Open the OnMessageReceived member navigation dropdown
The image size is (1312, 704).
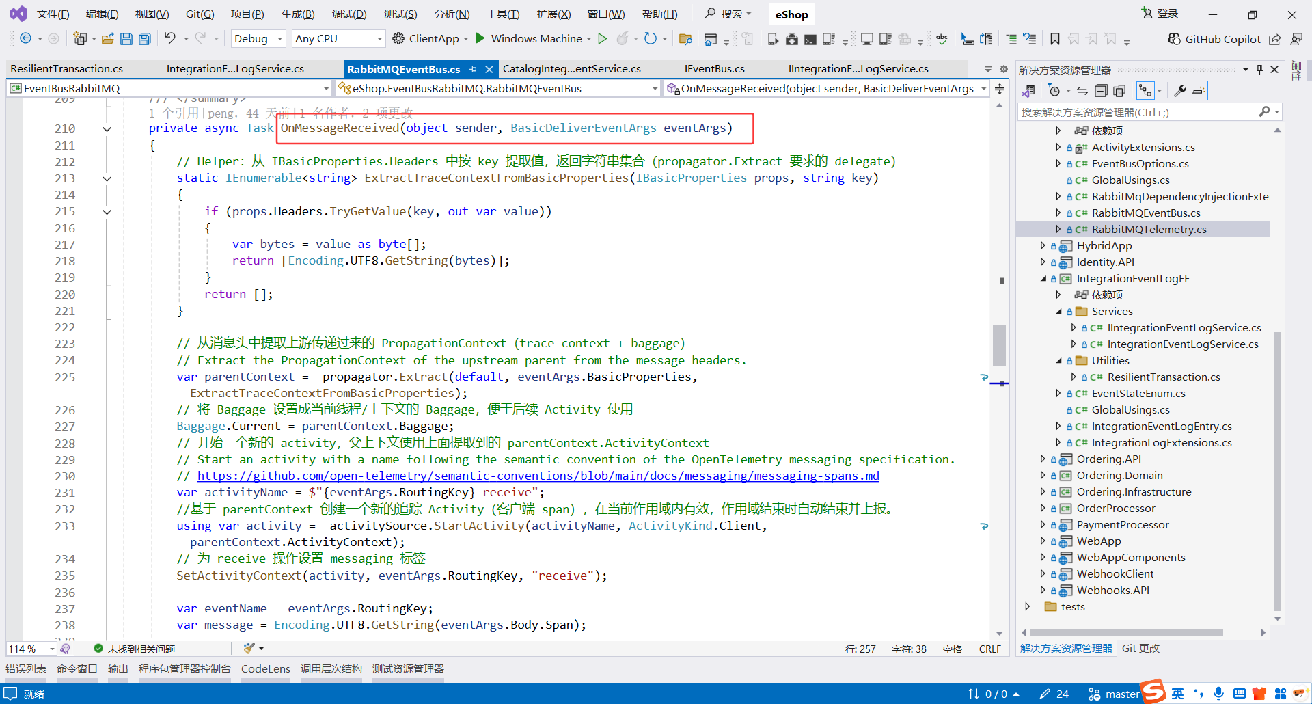click(827, 88)
